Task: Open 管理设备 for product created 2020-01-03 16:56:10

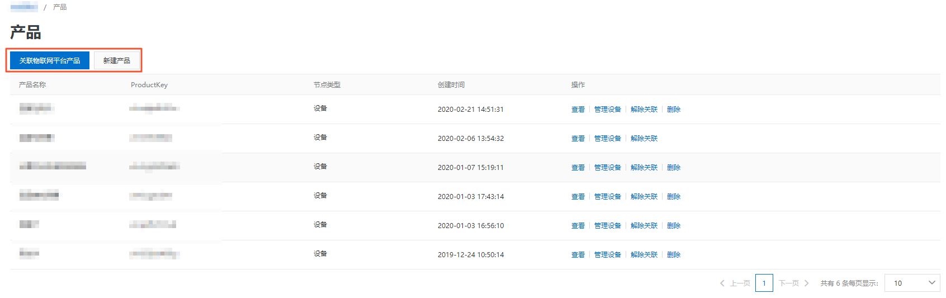Action: [x=608, y=226]
